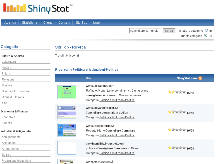216x164 pixels.
Task: Focus the 'consigliere comunale' search field
Action: coord(145,31)
